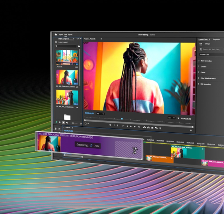Select the S01_Sh03 woman's back clip thumbnail
224x214 pixels.
pos(67,77)
